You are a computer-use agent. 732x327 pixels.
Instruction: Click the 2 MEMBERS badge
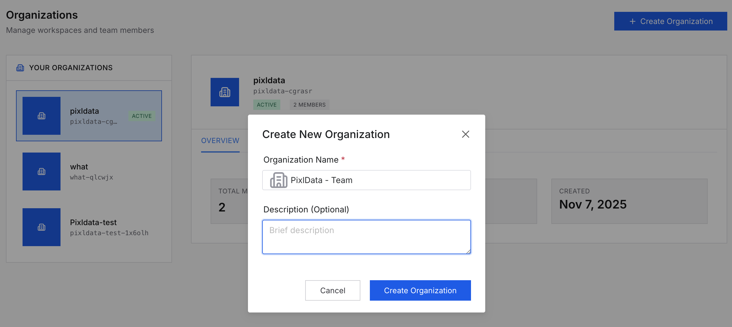point(309,105)
